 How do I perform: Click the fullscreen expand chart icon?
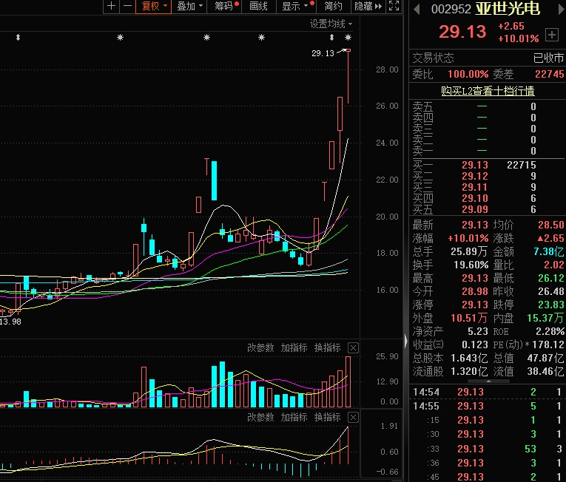(394, 6)
